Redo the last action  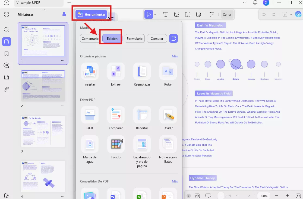tap(274, 14)
